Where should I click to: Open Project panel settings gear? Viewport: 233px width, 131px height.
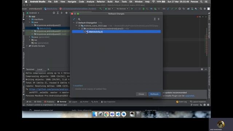(66, 13)
